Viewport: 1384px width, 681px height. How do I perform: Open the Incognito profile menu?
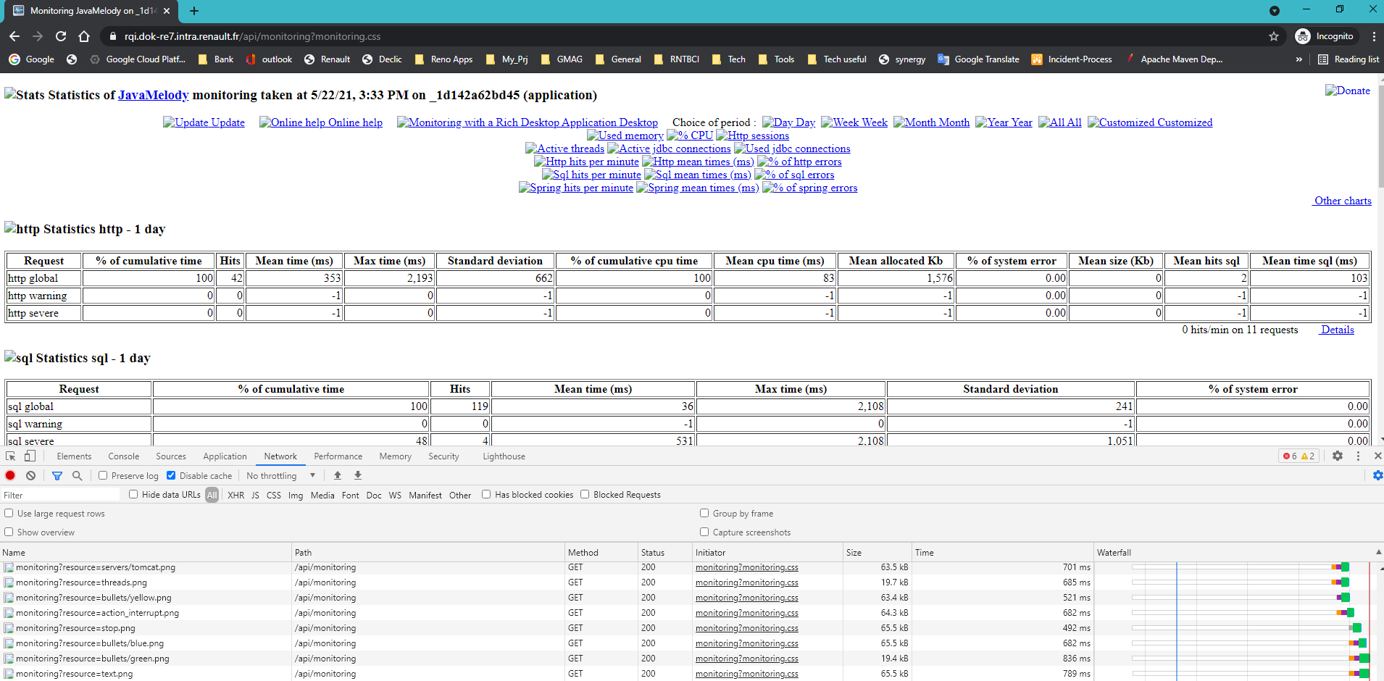tap(1325, 36)
